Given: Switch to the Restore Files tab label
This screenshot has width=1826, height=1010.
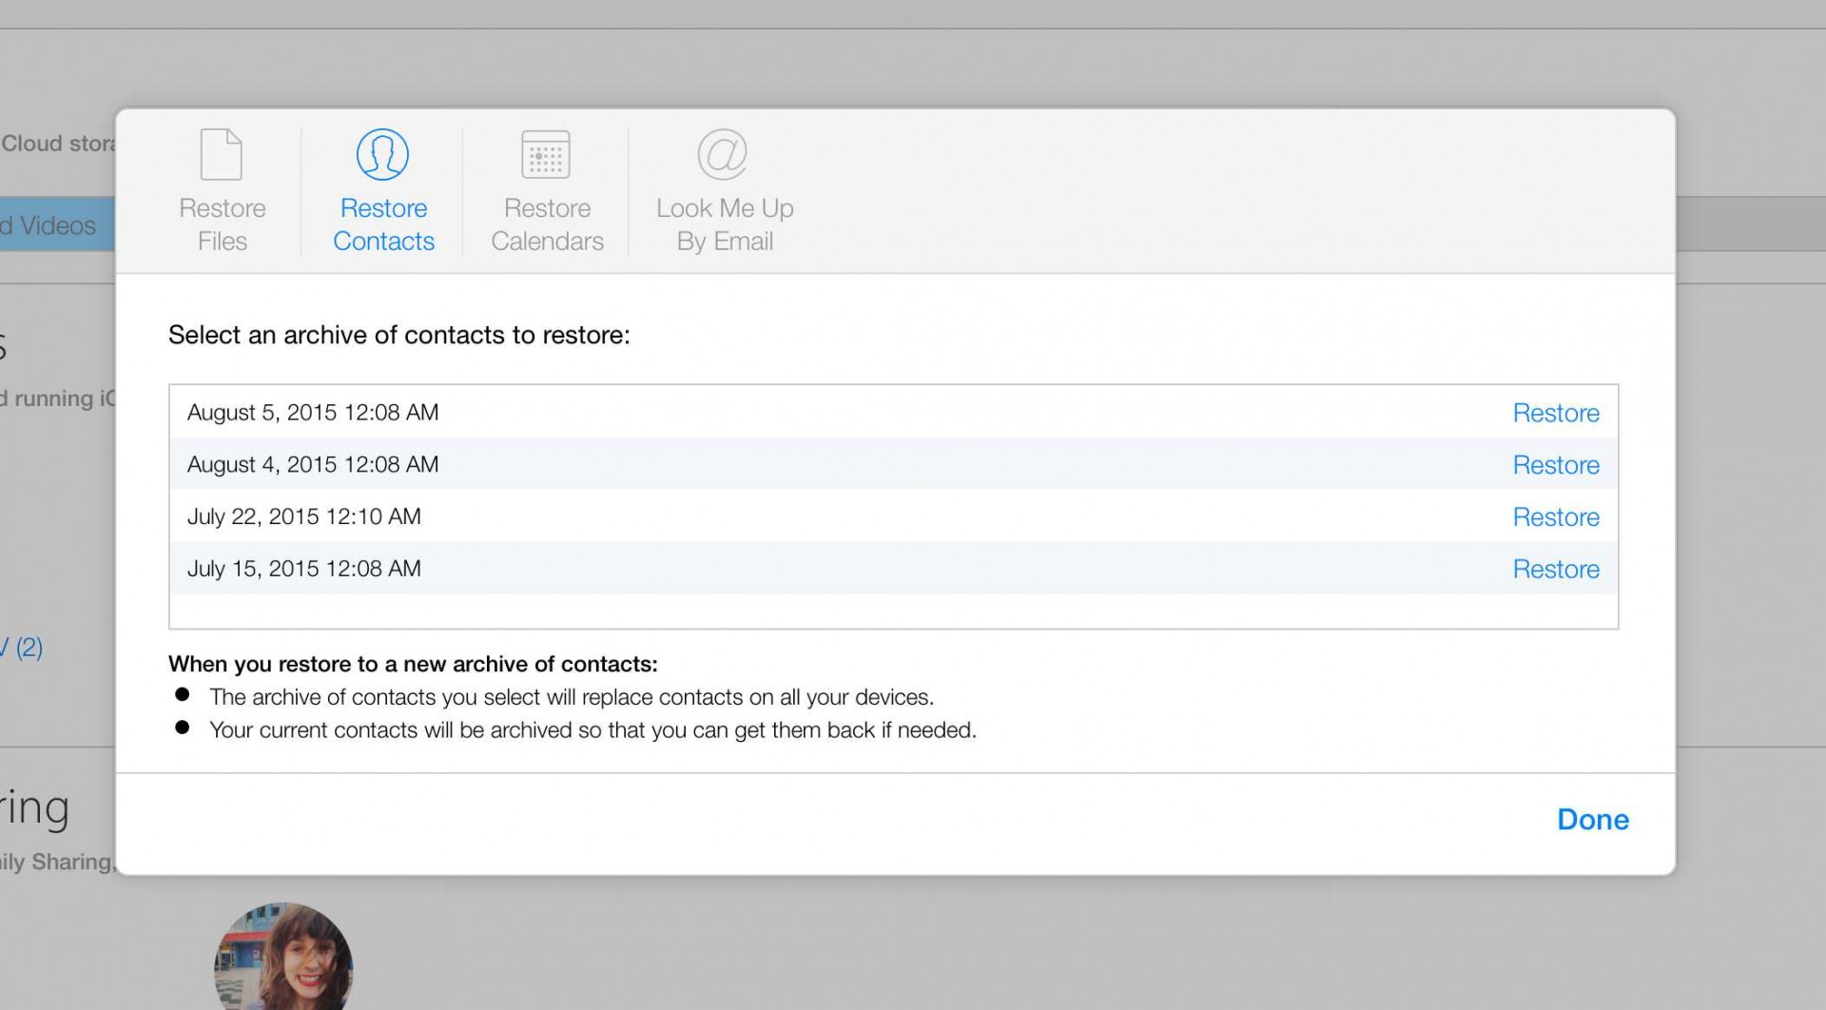Looking at the screenshot, I should [x=223, y=224].
